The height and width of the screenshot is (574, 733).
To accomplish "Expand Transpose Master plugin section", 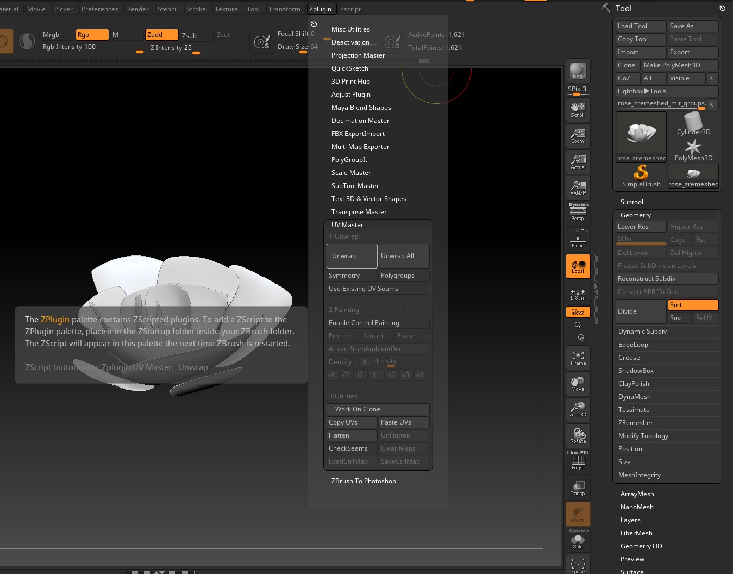I will coord(359,212).
